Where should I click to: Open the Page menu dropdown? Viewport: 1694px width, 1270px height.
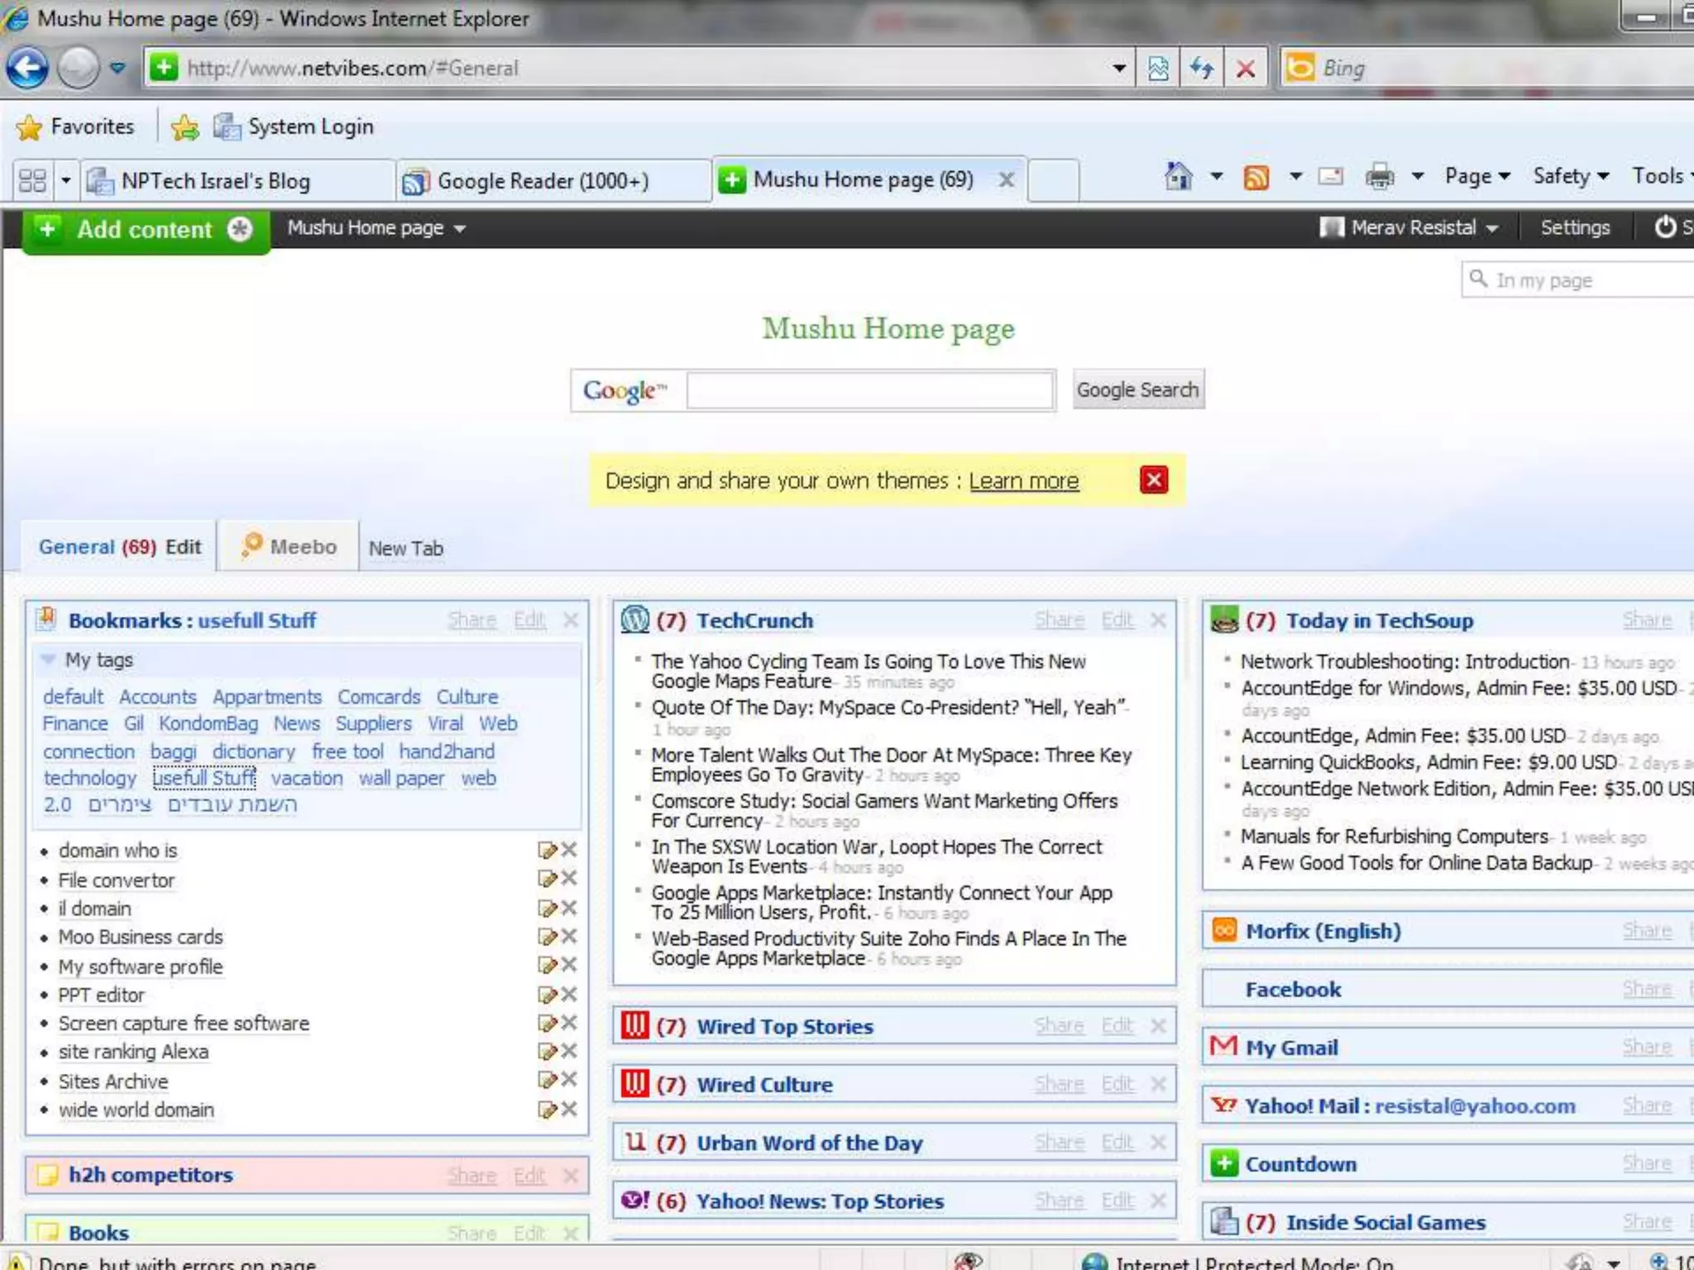pos(1477,176)
